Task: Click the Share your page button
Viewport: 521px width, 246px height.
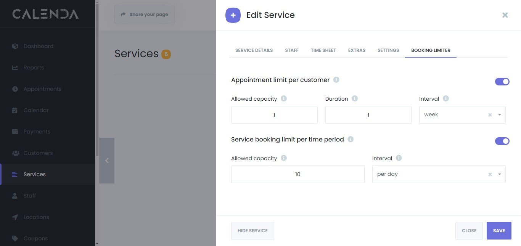Action: [x=145, y=14]
